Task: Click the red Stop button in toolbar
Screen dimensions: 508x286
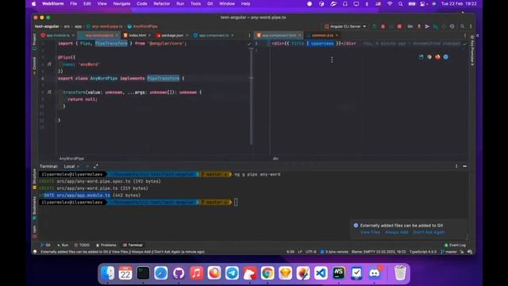Action: (x=399, y=26)
